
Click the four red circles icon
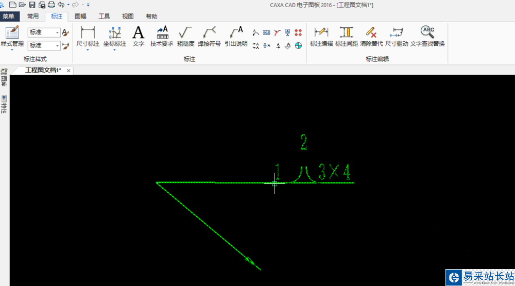pyautogui.click(x=298, y=32)
